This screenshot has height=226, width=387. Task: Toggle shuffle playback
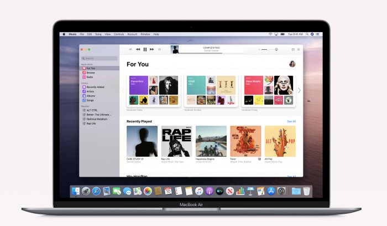click(130, 49)
